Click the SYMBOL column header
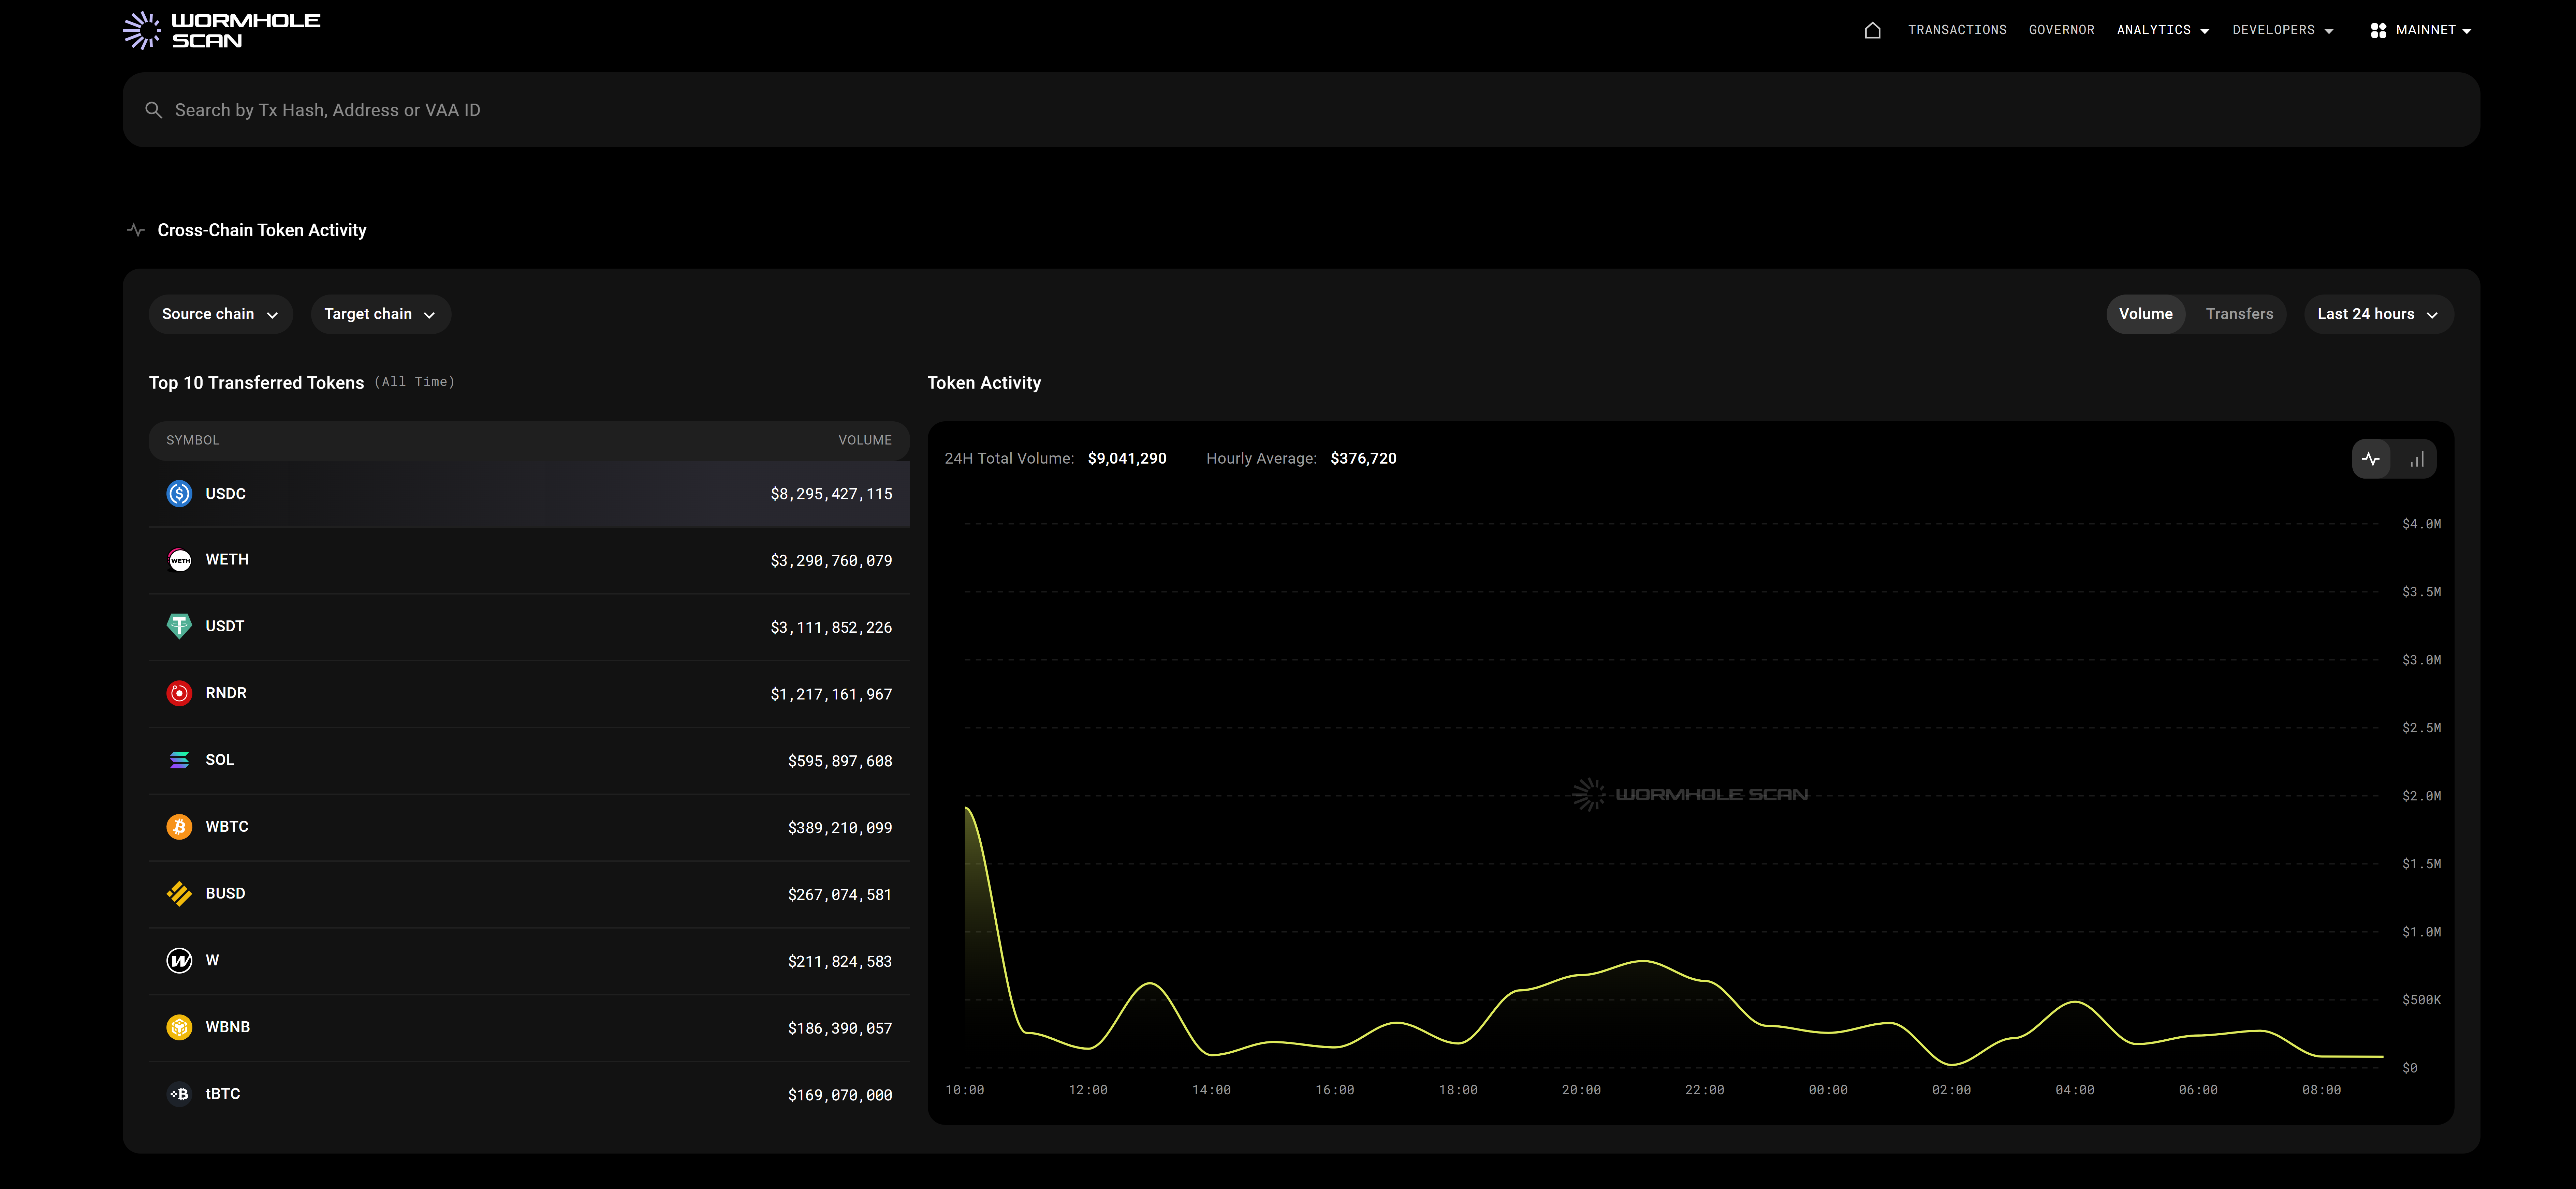The width and height of the screenshot is (2576, 1189). pyautogui.click(x=193, y=441)
